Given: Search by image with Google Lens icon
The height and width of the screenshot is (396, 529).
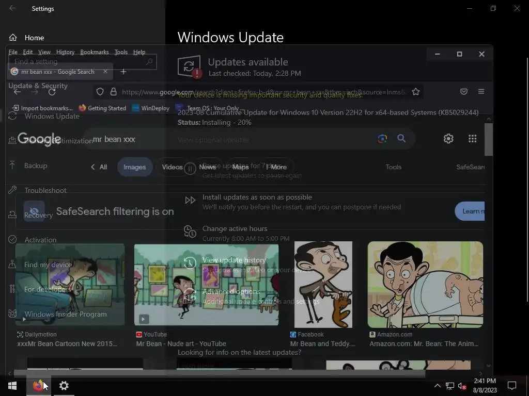Looking at the screenshot, I should [x=382, y=138].
